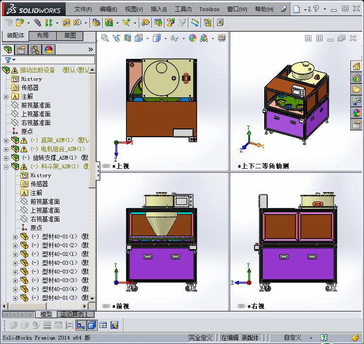The image size is (364, 344).
Task: Open the Section View tool
Action: [x=127, y=38]
